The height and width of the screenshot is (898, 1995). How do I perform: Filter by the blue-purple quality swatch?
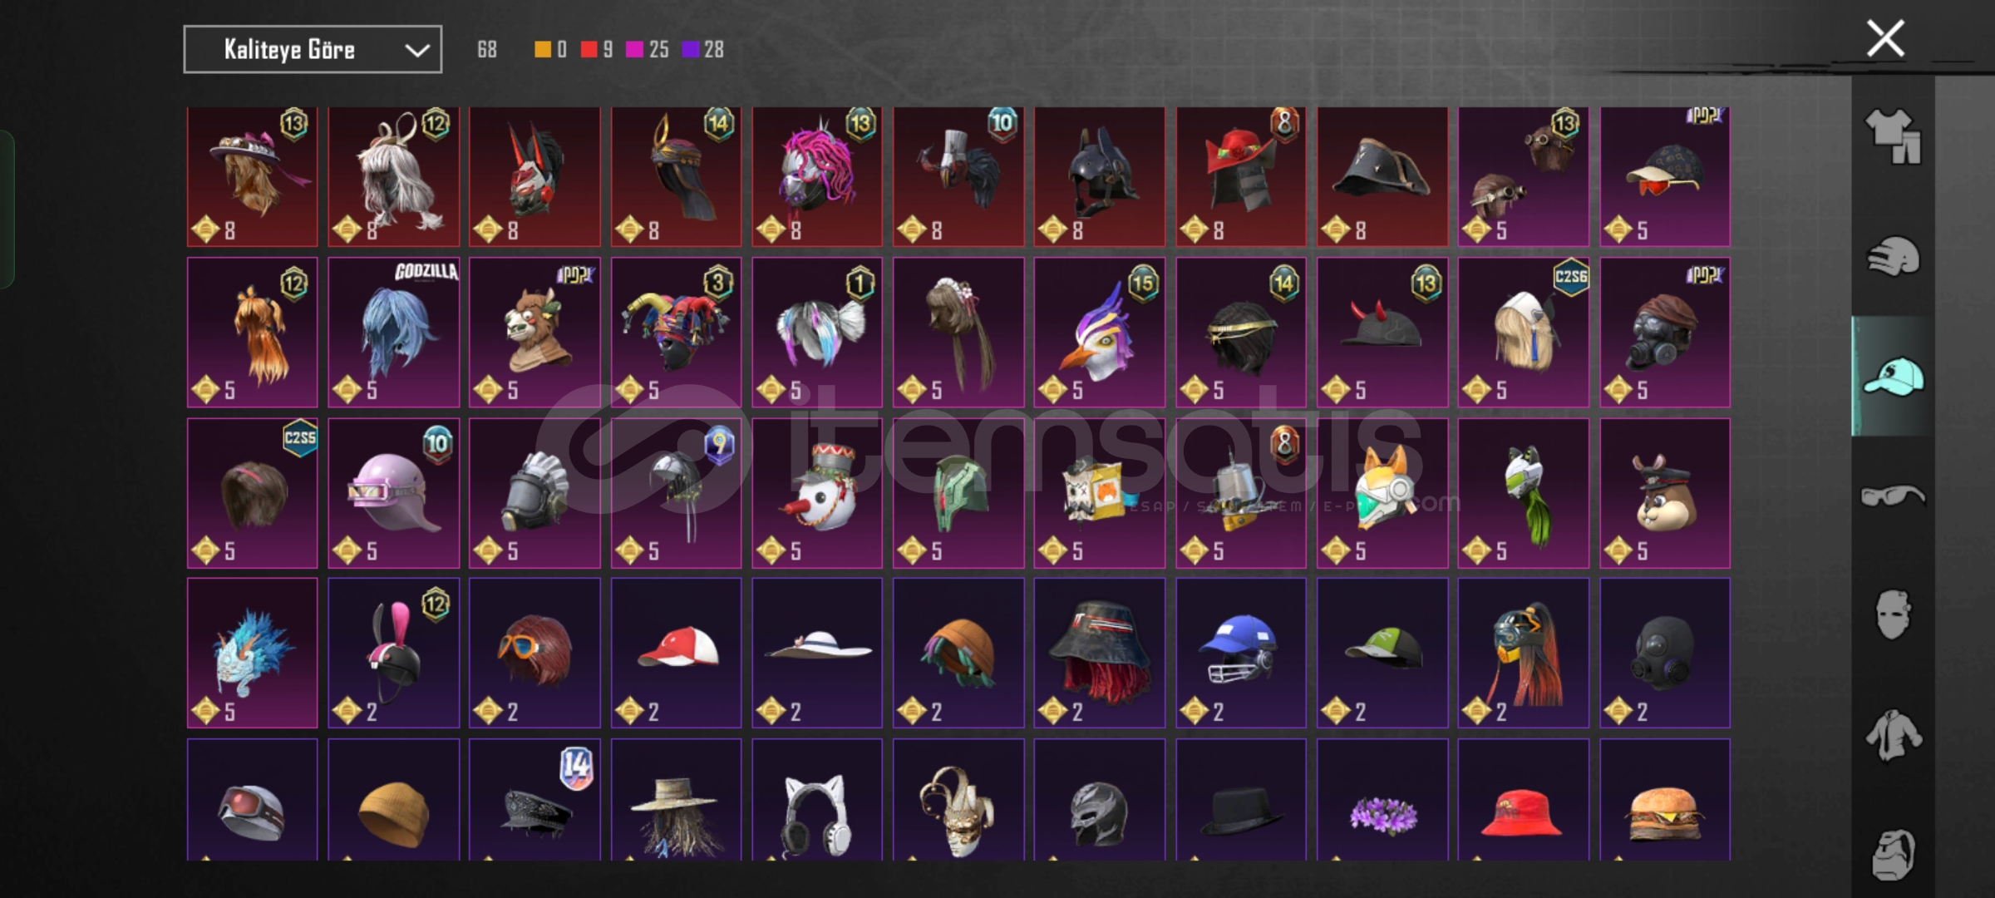pos(691,50)
